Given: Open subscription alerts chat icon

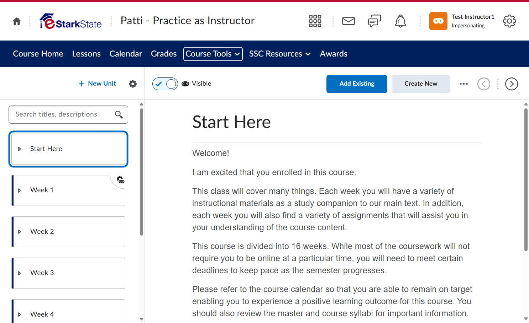Looking at the screenshot, I should [x=375, y=21].
